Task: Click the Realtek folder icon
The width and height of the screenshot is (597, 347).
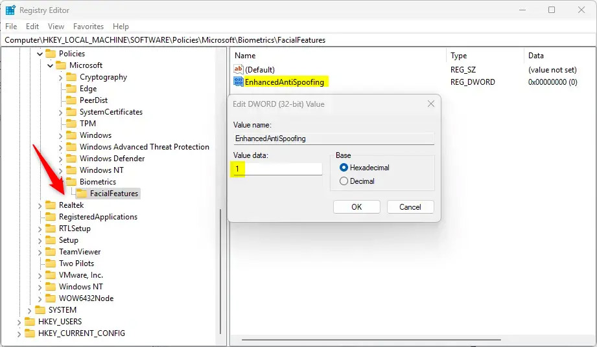Action: click(51, 205)
